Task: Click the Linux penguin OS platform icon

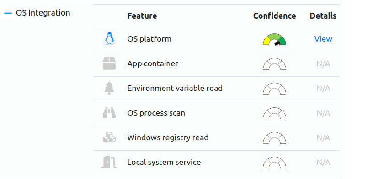Action: coord(109,38)
